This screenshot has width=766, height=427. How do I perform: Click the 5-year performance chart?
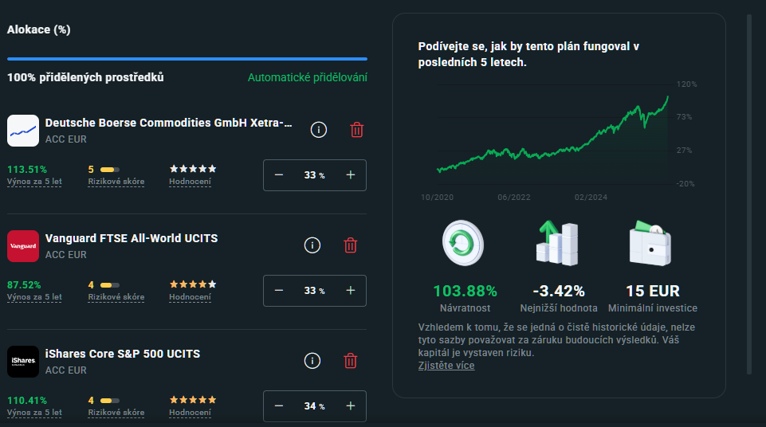550,135
